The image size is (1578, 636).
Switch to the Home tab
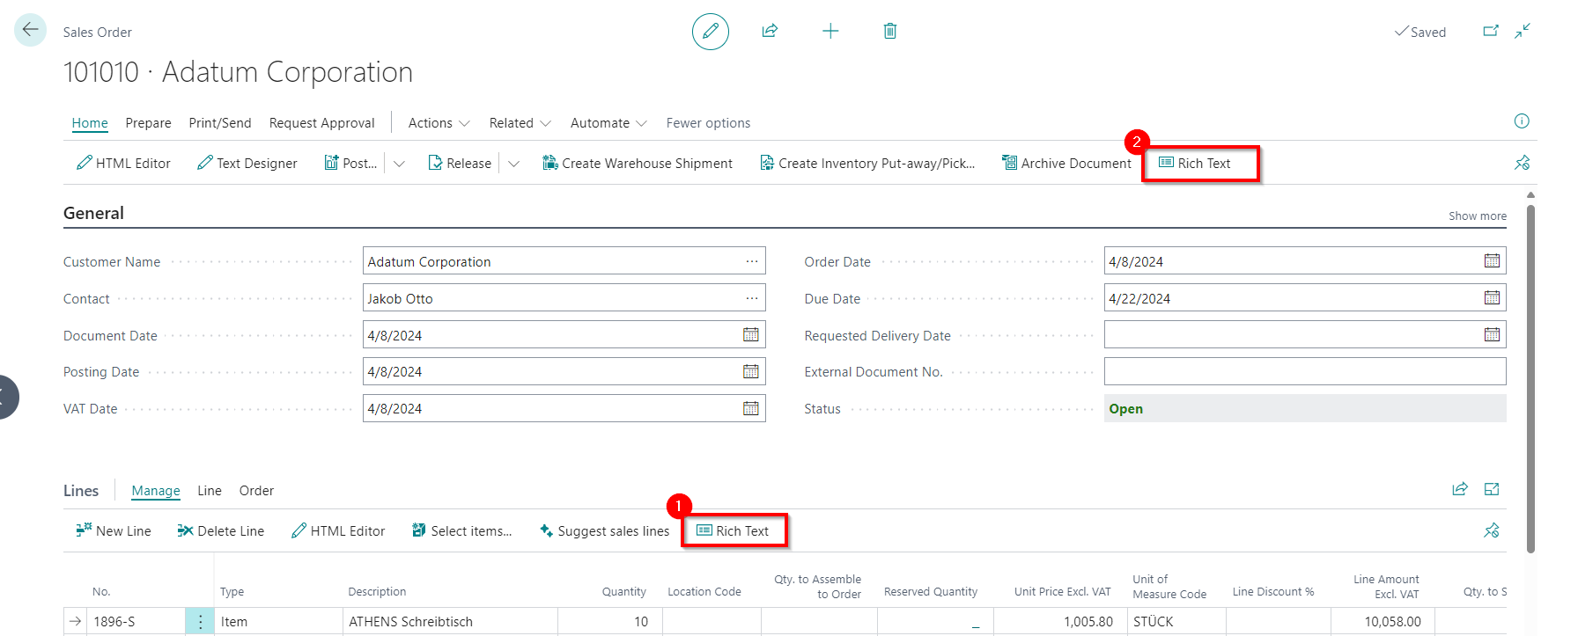point(90,123)
